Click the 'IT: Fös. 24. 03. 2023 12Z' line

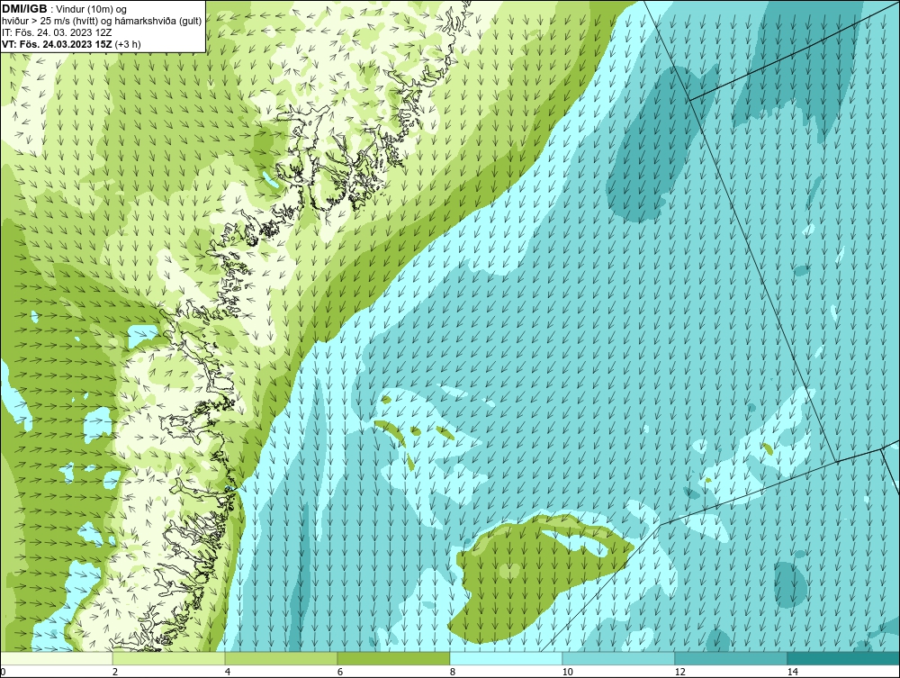pyautogui.click(x=57, y=32)
